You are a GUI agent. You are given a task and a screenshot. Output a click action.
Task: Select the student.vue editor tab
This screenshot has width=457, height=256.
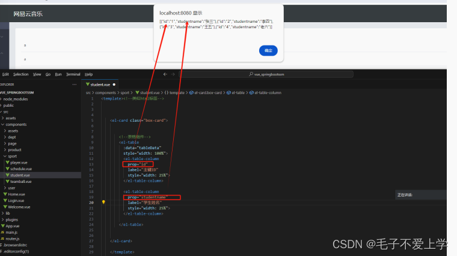(x=100, y=85)
